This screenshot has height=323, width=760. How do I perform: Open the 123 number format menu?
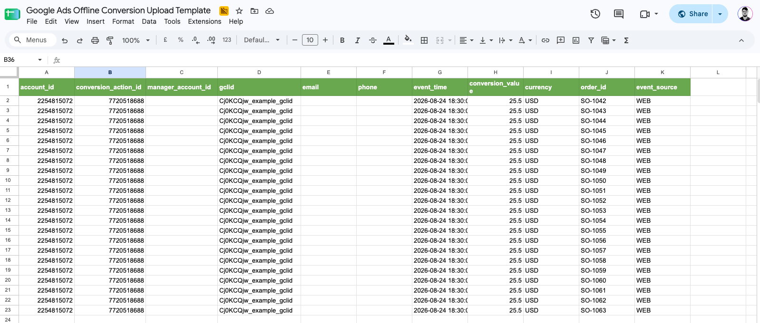[227, 40]
